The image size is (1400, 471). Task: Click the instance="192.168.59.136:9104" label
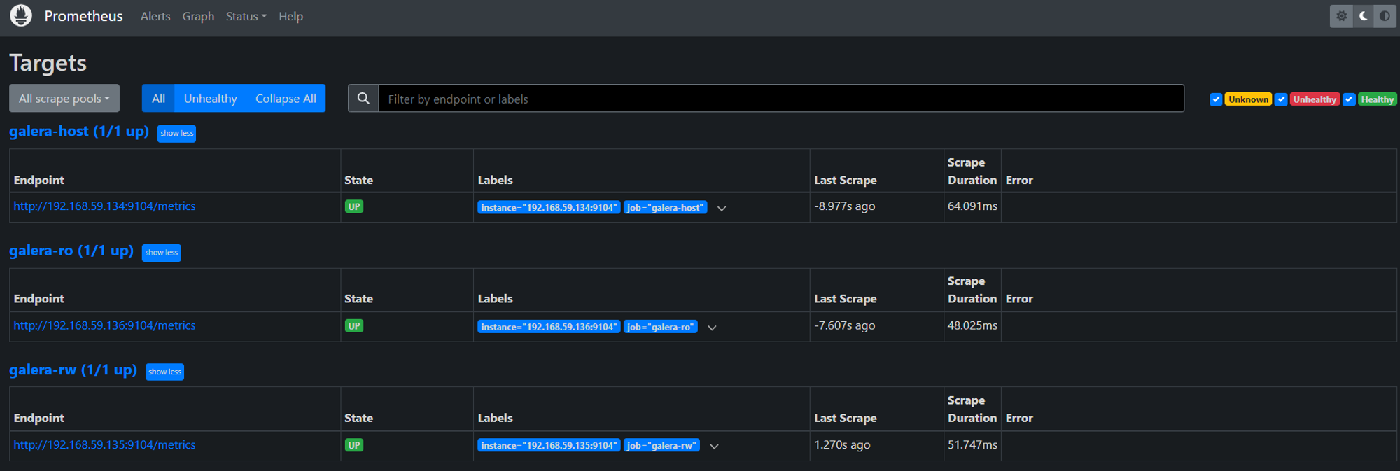tap(549, 327)
